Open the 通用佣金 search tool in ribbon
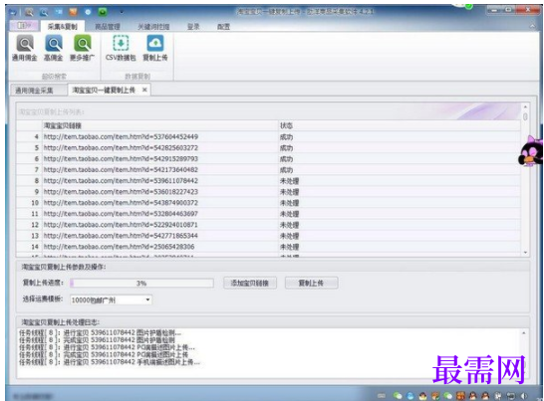This screenshot has height=401, width=544. click(25, 48)
